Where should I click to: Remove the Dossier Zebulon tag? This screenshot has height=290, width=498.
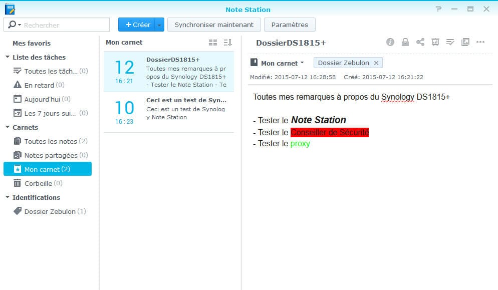pos(376,63)
